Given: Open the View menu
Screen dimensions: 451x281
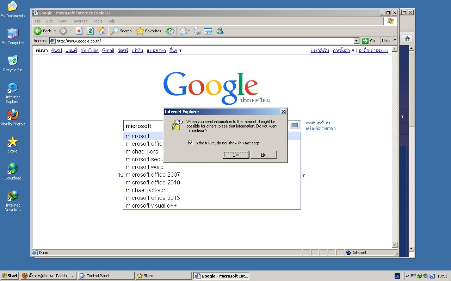Looking at the screenshot, I should 62,21.
